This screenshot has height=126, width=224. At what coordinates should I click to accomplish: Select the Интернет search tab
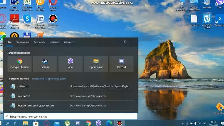point(55,42)
